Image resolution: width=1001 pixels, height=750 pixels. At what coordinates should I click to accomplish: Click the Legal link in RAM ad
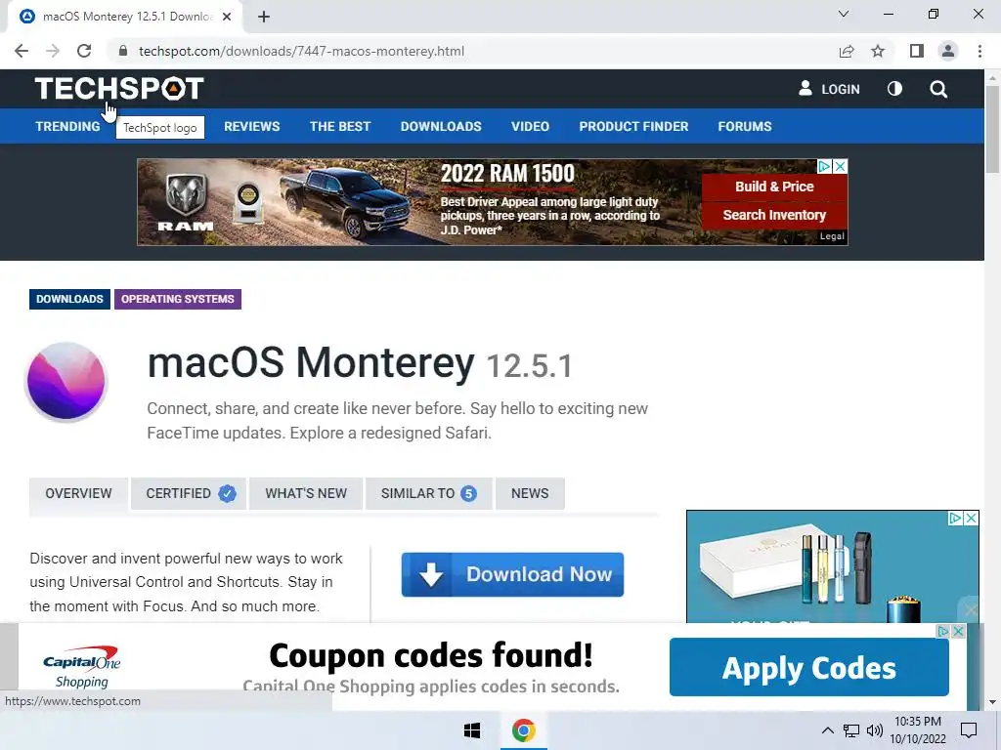pyautogui.click(x=832, y=236)
